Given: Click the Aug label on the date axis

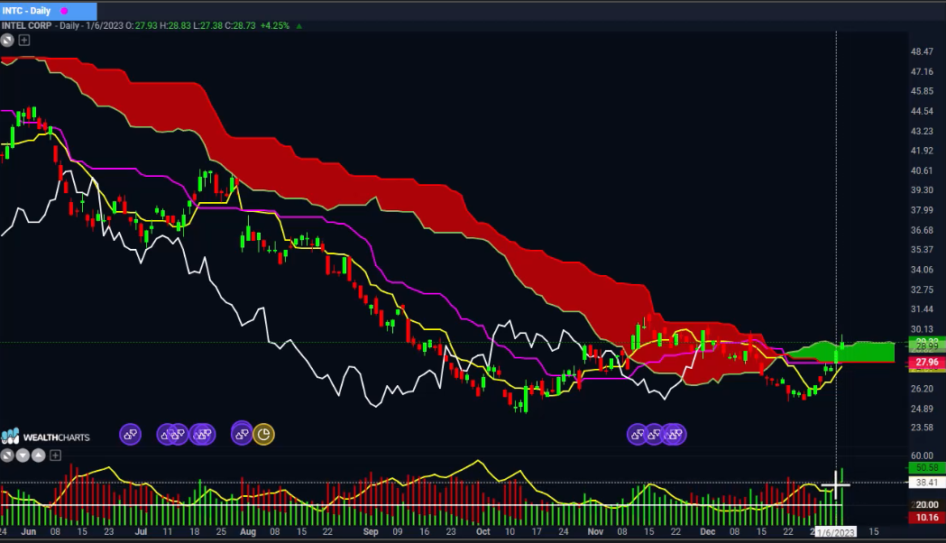Looking at the screenshot, I should pos(248,531).
